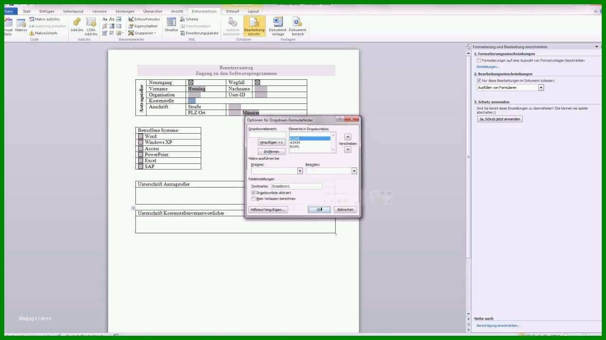Insert plain text Aa content control
Viewport: 606px width, 340px height.
coord(112,19)
